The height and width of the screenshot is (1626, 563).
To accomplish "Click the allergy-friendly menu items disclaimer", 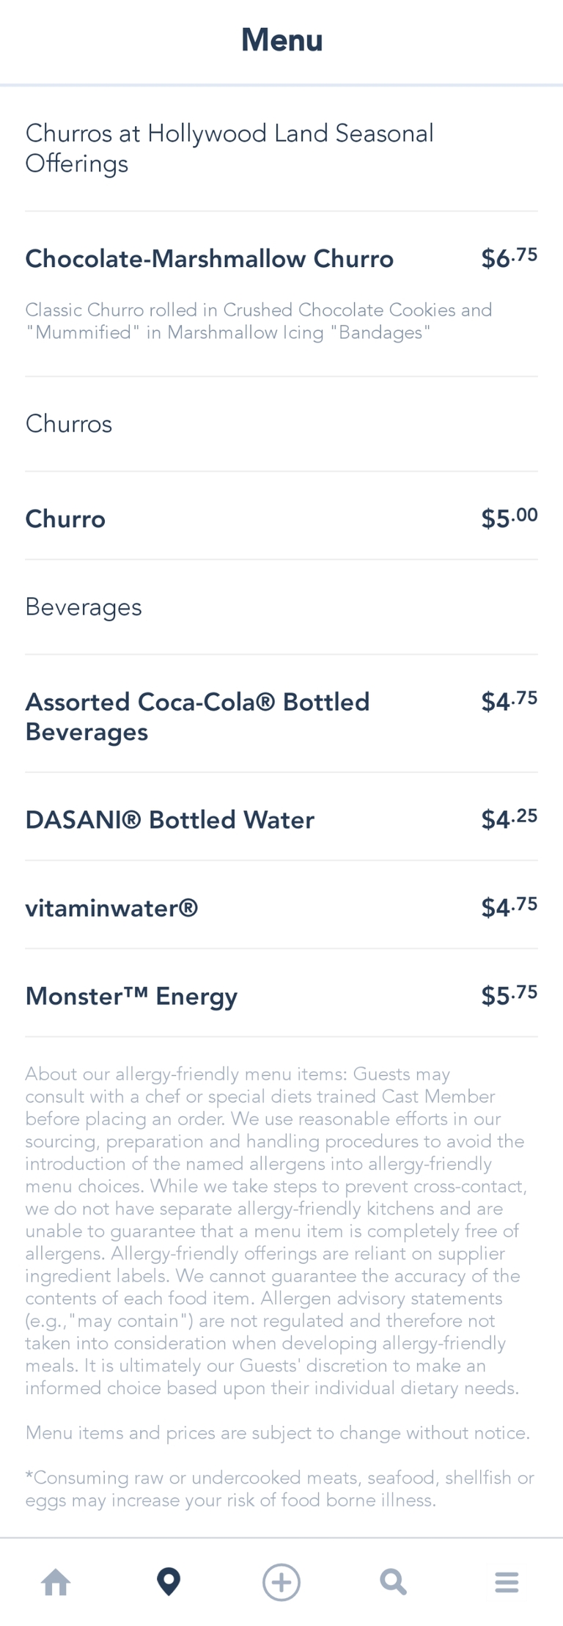I will [276, 1231].
